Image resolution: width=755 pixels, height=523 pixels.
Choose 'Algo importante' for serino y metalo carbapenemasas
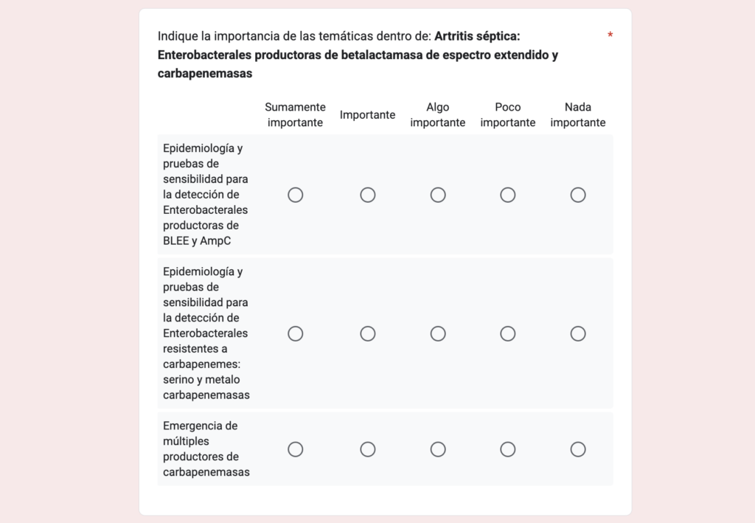(x=438, y=333)
